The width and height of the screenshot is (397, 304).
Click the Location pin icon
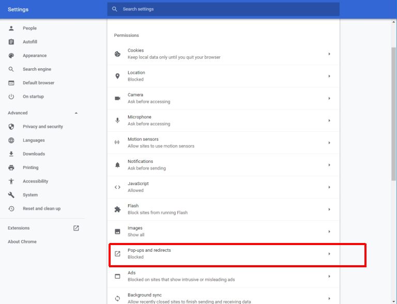pos(117,76)
